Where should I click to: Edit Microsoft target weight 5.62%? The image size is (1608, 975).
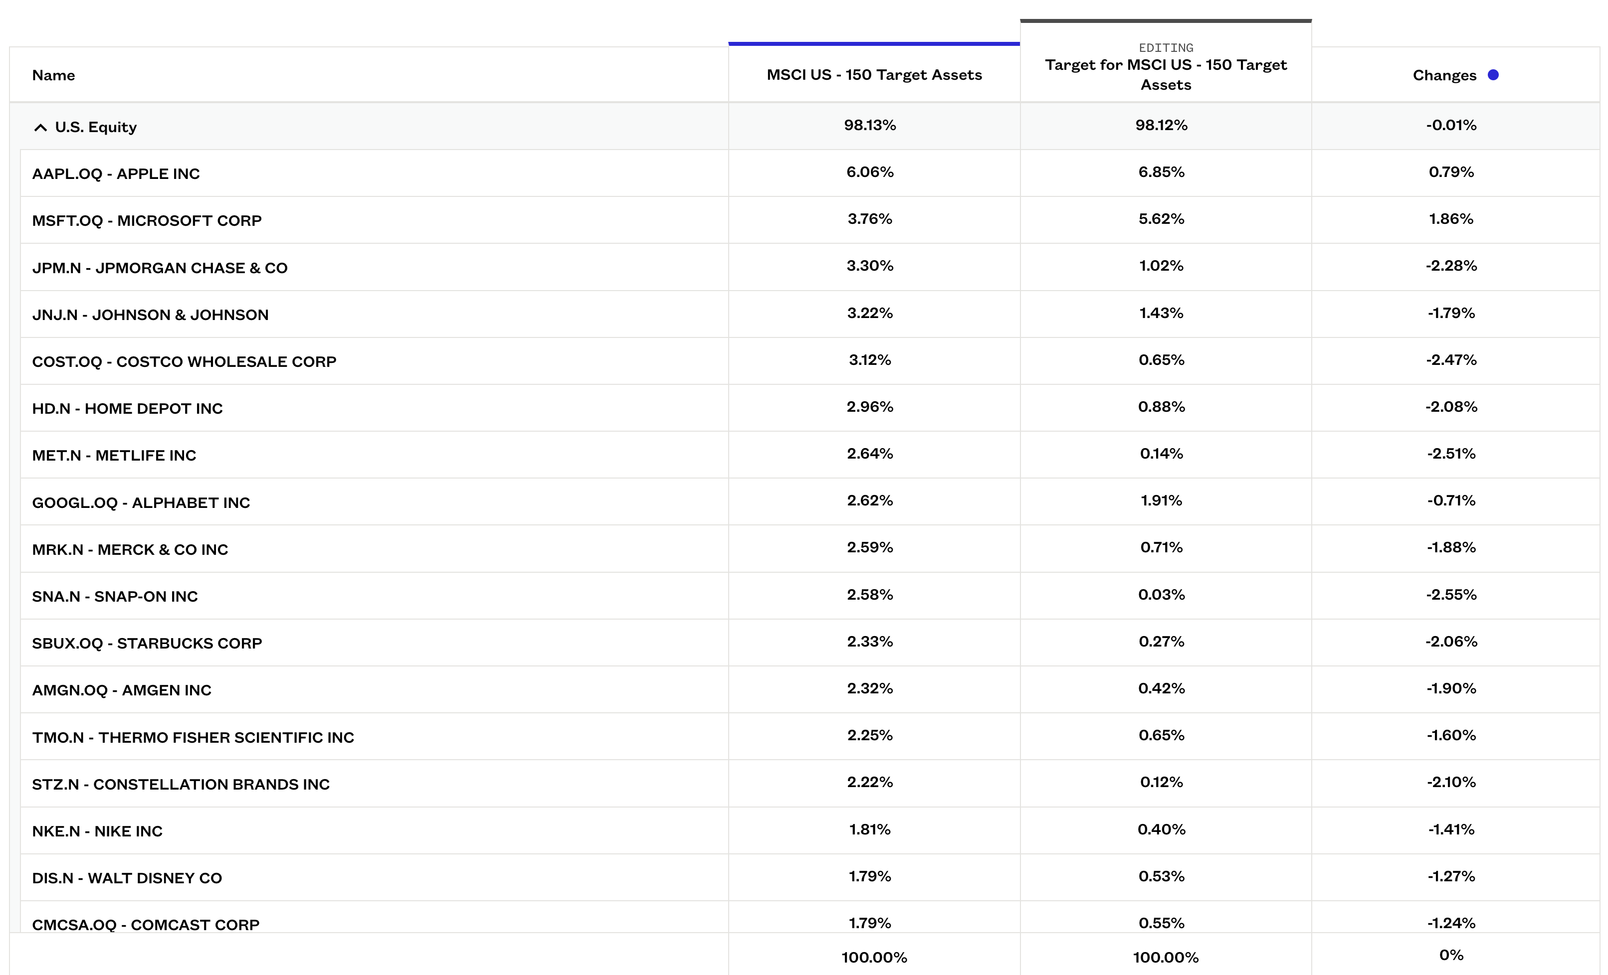[1161, 219]
